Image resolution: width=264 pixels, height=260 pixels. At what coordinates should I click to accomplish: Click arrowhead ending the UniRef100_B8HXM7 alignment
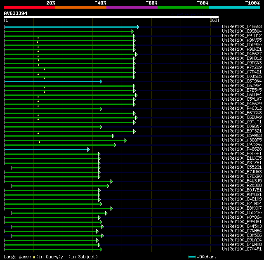point(112,209)
